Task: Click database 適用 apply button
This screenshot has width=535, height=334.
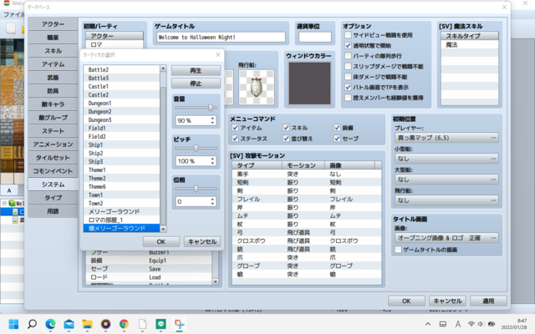Action: [x=488, y=301]
